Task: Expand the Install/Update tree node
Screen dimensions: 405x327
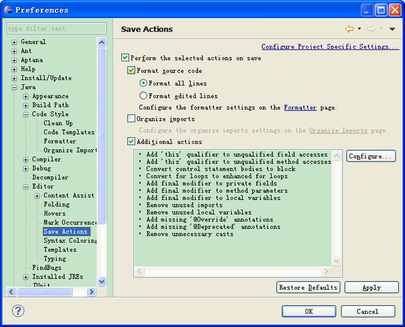Action: tap(14, 78)
